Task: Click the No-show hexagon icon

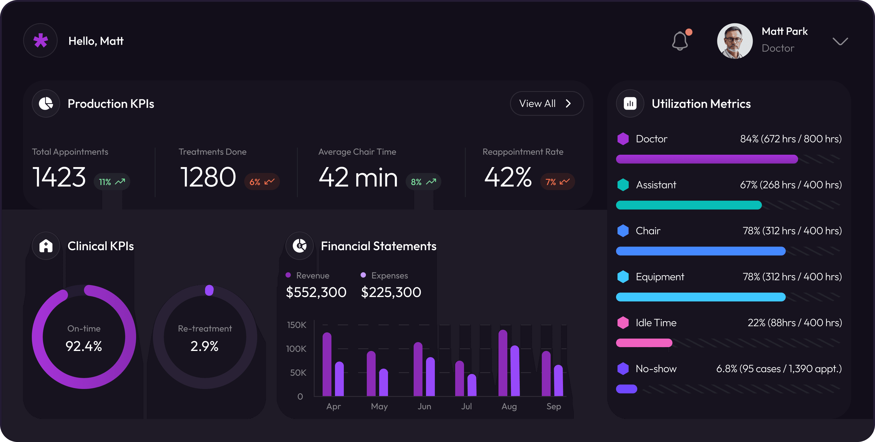Action: (x=623, y=369)
